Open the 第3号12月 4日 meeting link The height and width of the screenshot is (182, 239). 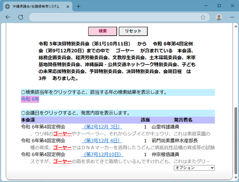point(102,141)
